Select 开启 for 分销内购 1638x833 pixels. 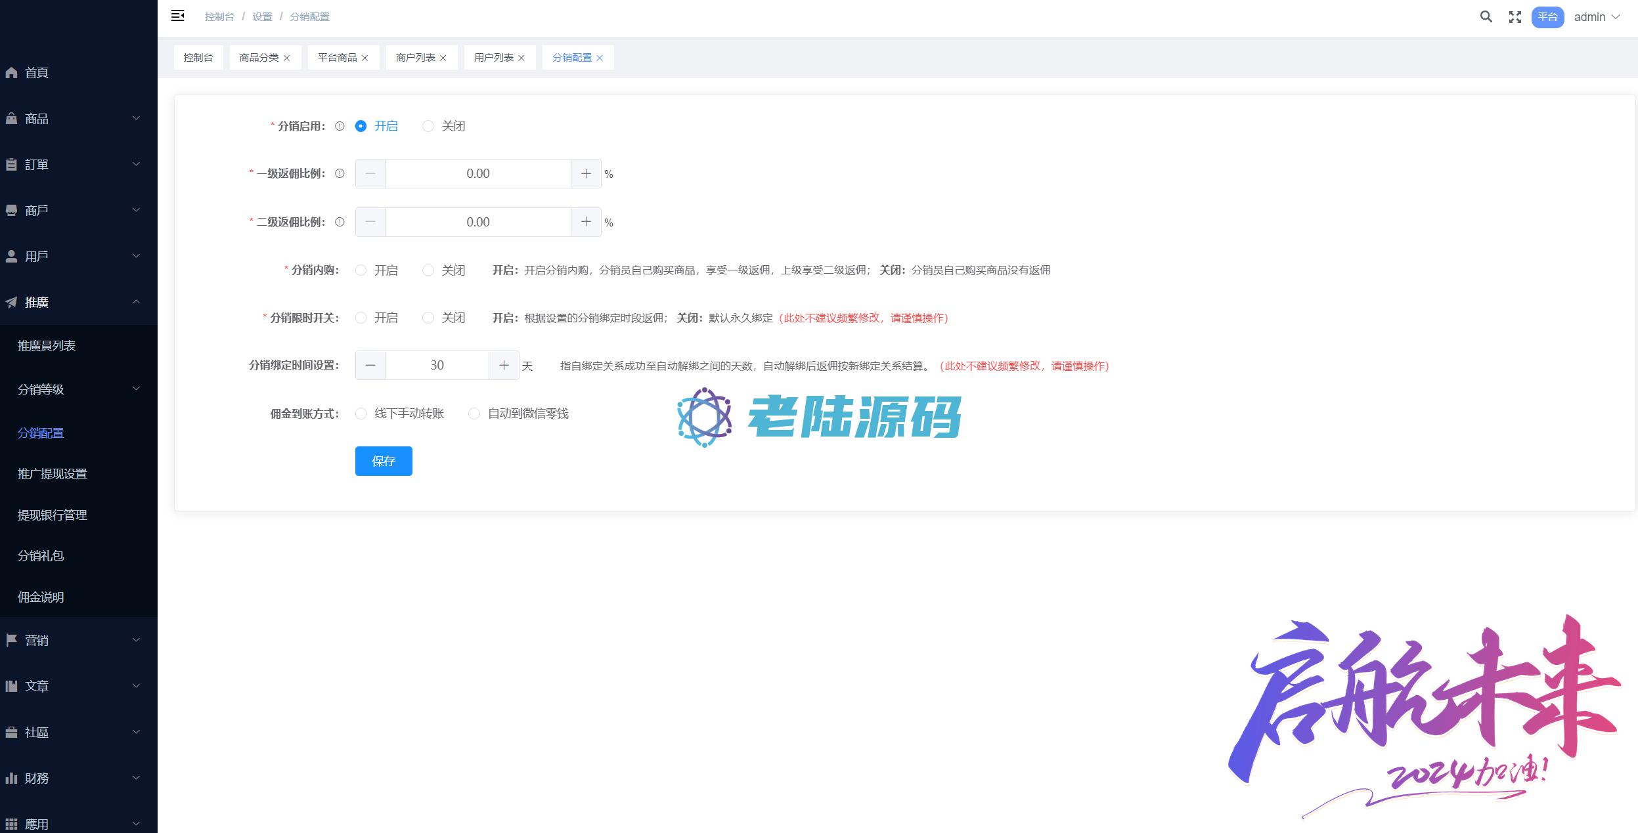click(x=361, y=270)
